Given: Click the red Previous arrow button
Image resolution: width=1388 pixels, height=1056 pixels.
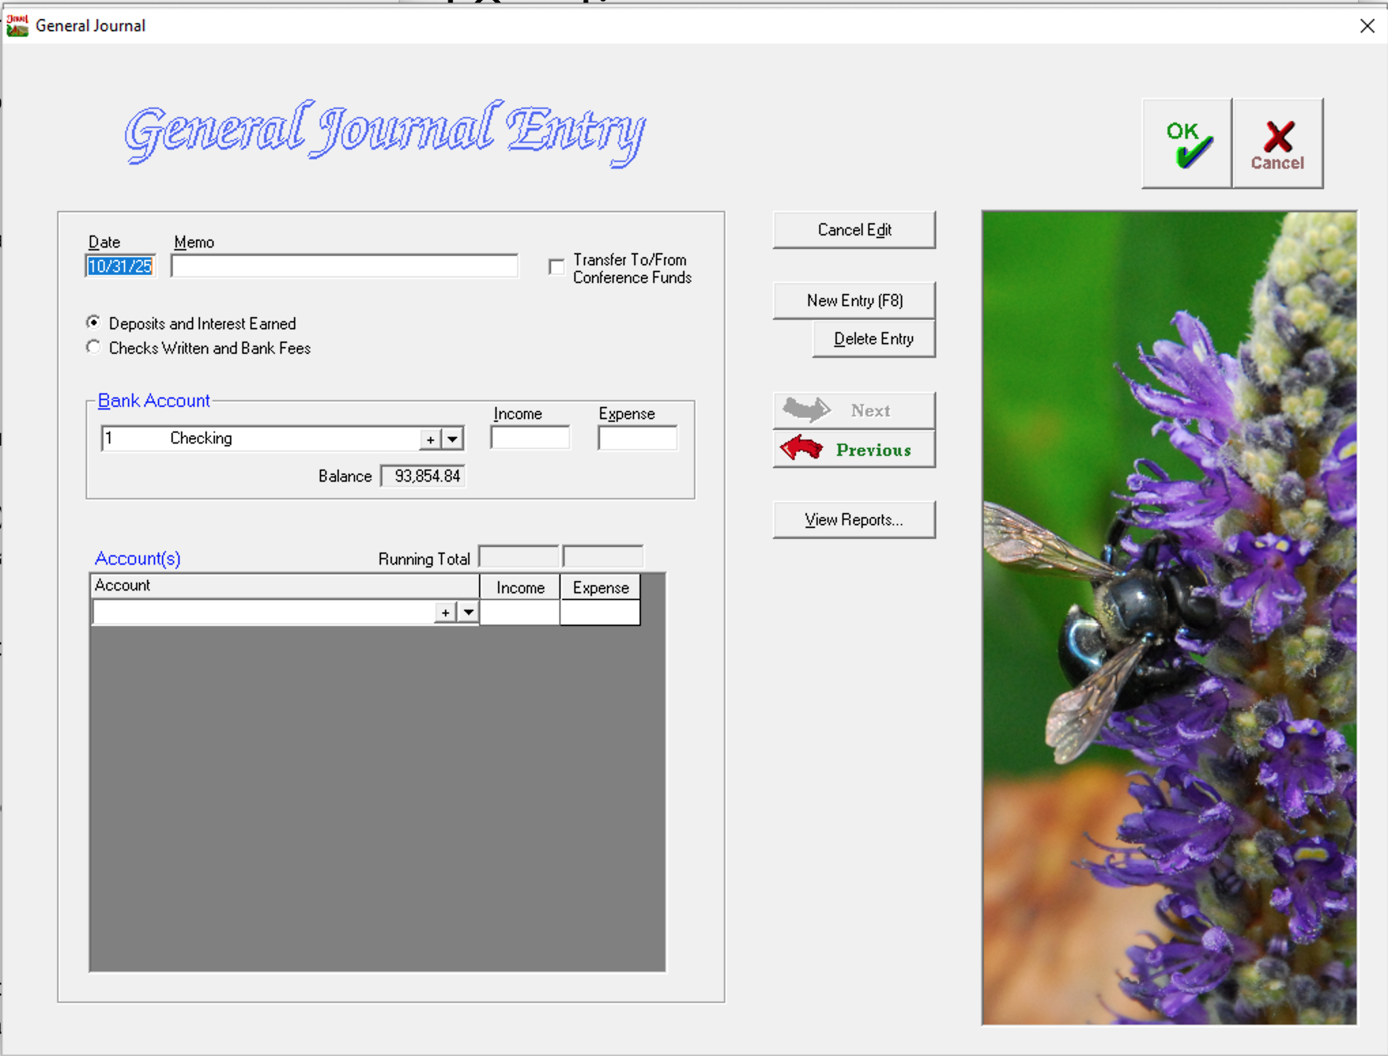Looking at the screenshot, I should [854, 449].
